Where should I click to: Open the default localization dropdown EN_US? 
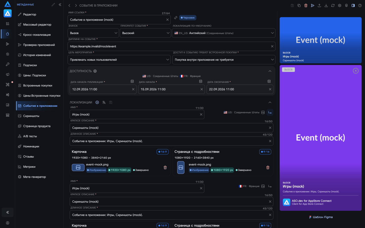[224, 33]
